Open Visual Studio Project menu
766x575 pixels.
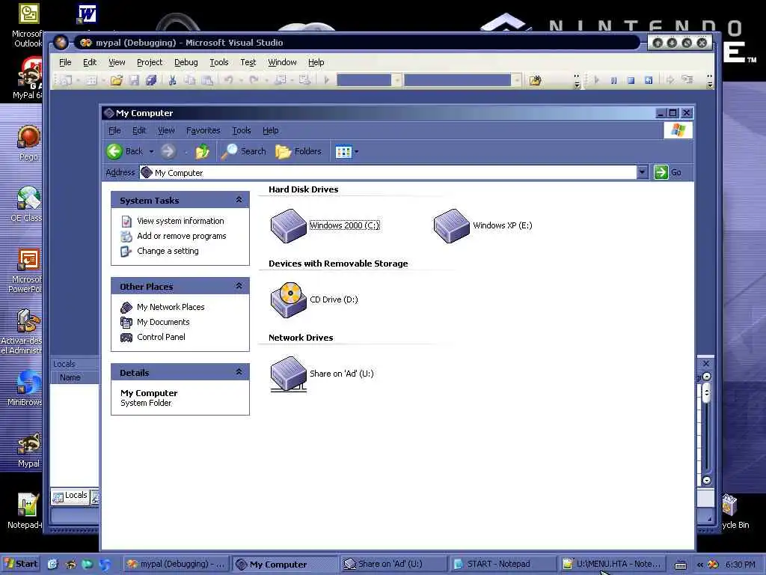coord(150,62)
